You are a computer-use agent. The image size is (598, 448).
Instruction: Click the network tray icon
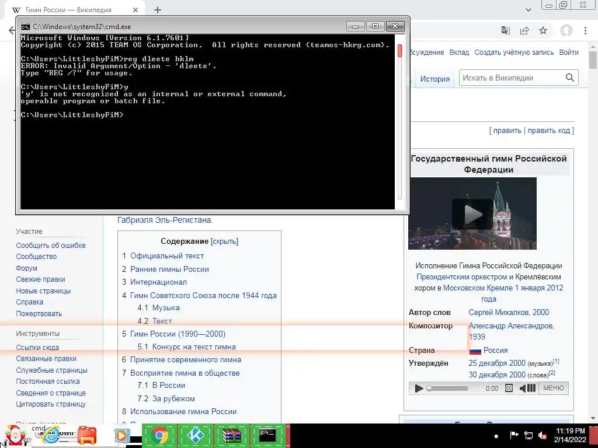point(528,435)
